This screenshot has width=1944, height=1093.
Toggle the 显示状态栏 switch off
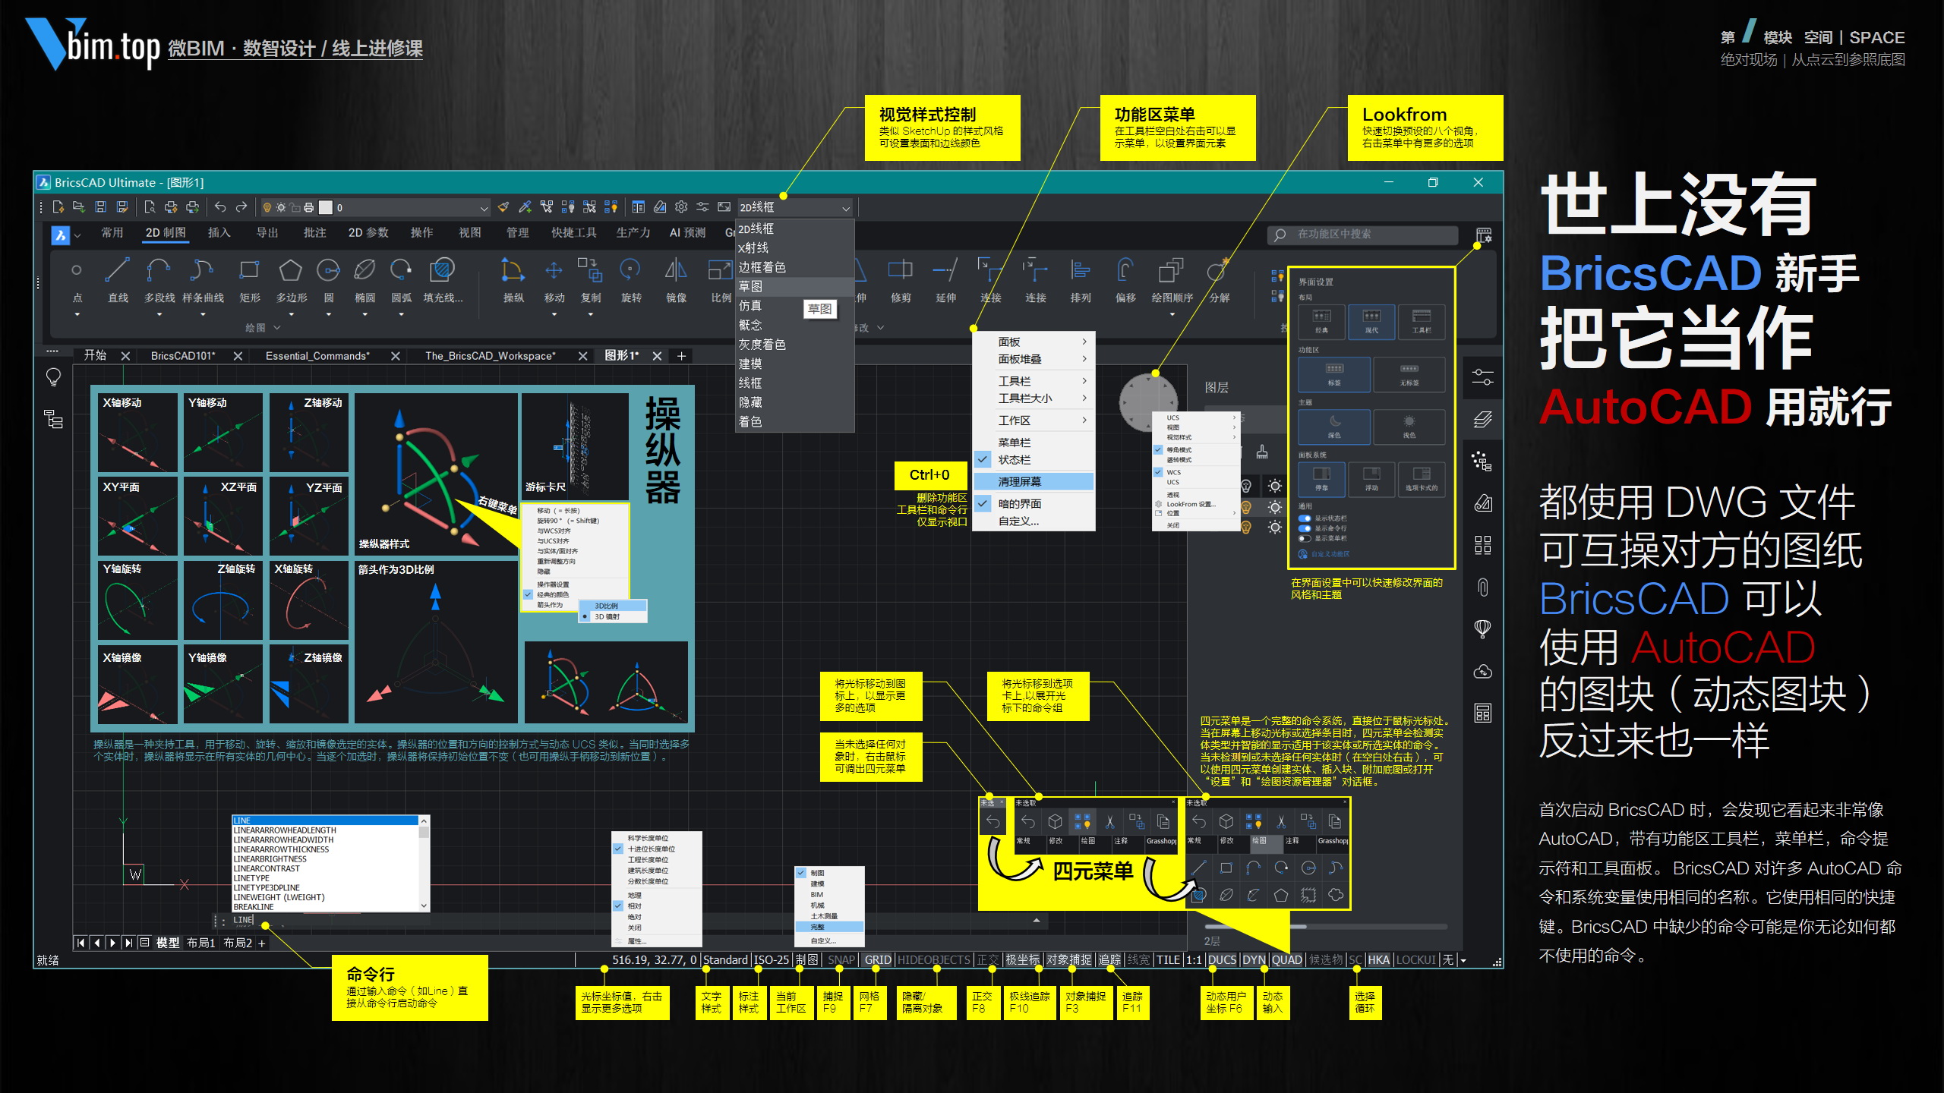[1305, 518]
